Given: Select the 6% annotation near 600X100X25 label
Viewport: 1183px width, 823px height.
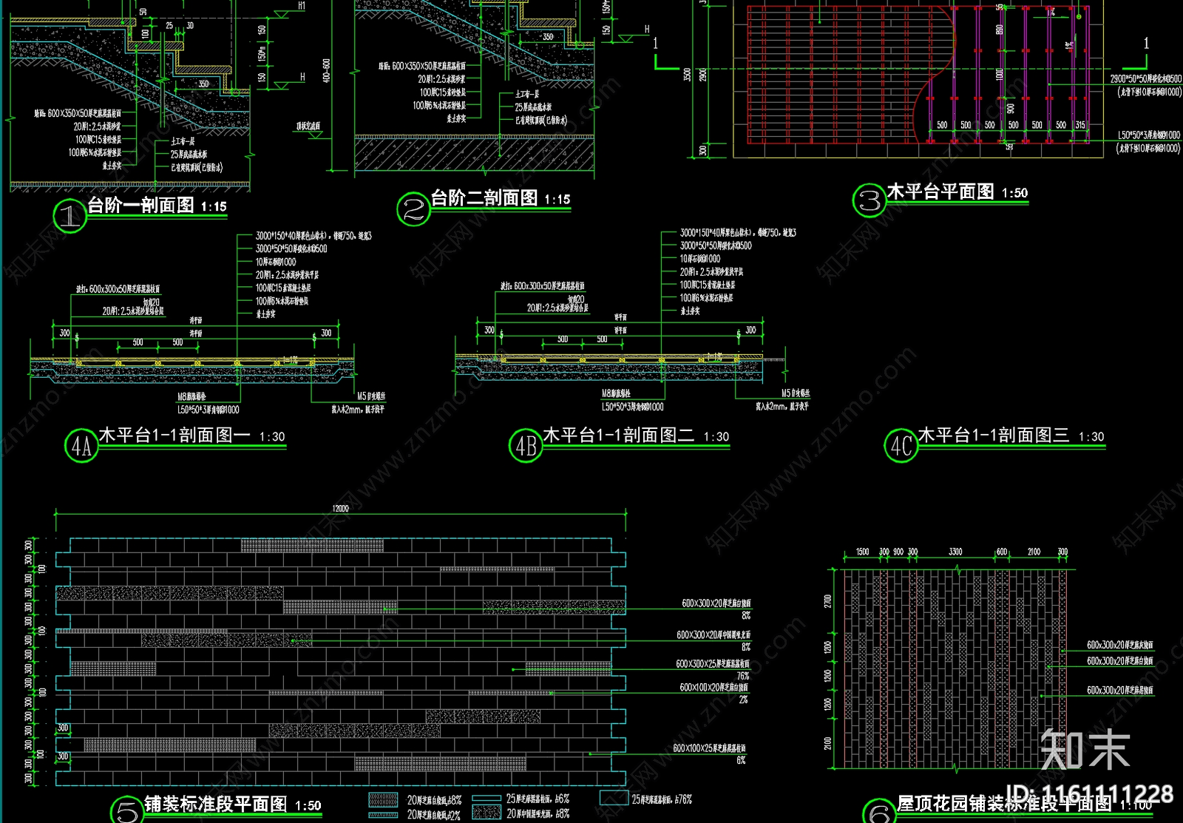Looking at the screenshot, I should coord(741,760).
